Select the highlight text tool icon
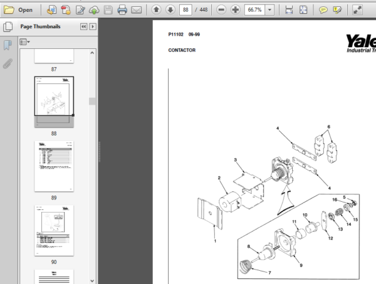The height and width of the screenshot is (284, 376). tap(337, 10)
